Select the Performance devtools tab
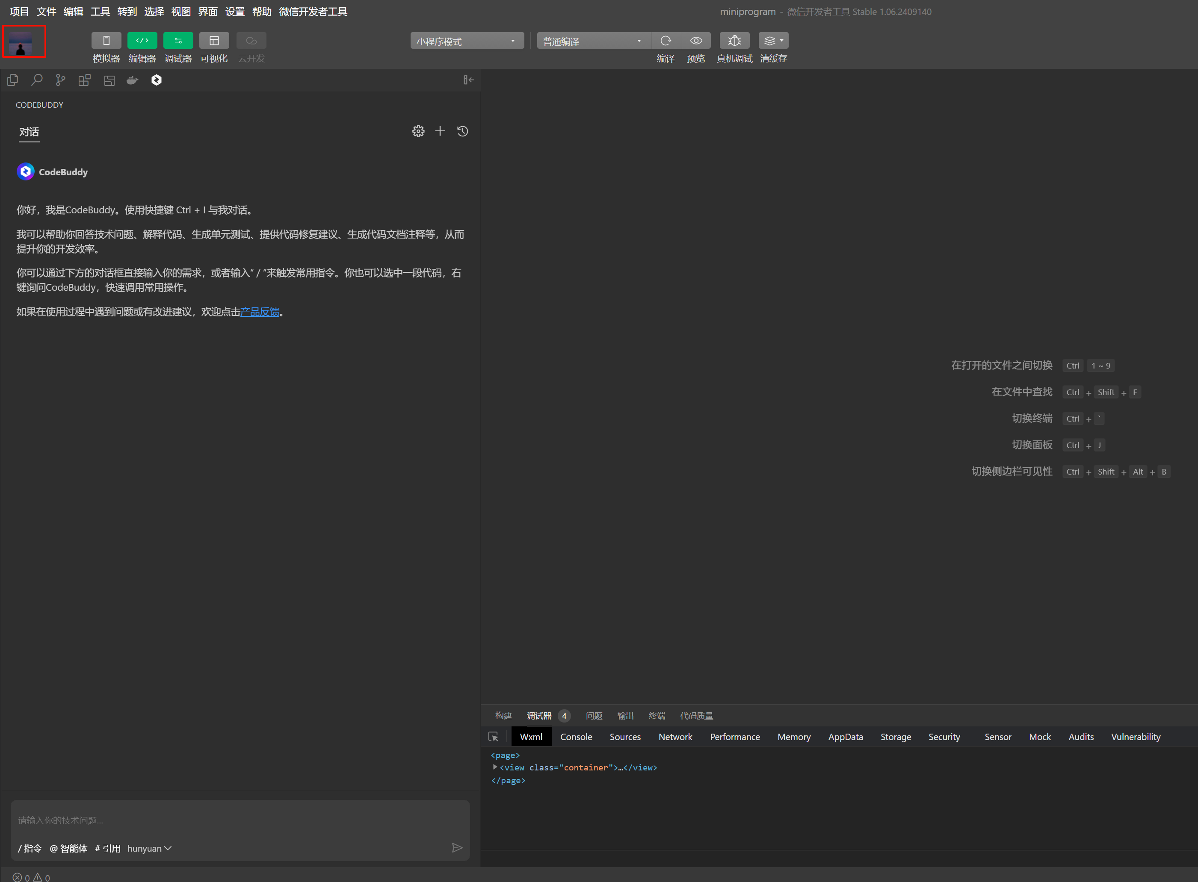The width and height of the screenshot is (1198, 882). point(734,737)
